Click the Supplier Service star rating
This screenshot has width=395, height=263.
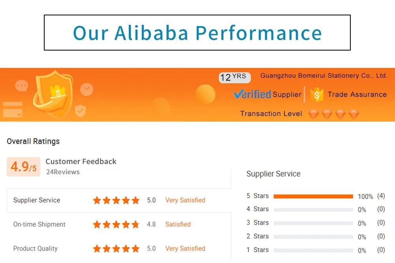pos(116,200)
